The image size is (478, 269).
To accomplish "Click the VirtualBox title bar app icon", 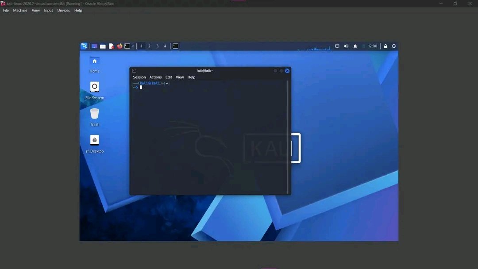I will (3, 4).
